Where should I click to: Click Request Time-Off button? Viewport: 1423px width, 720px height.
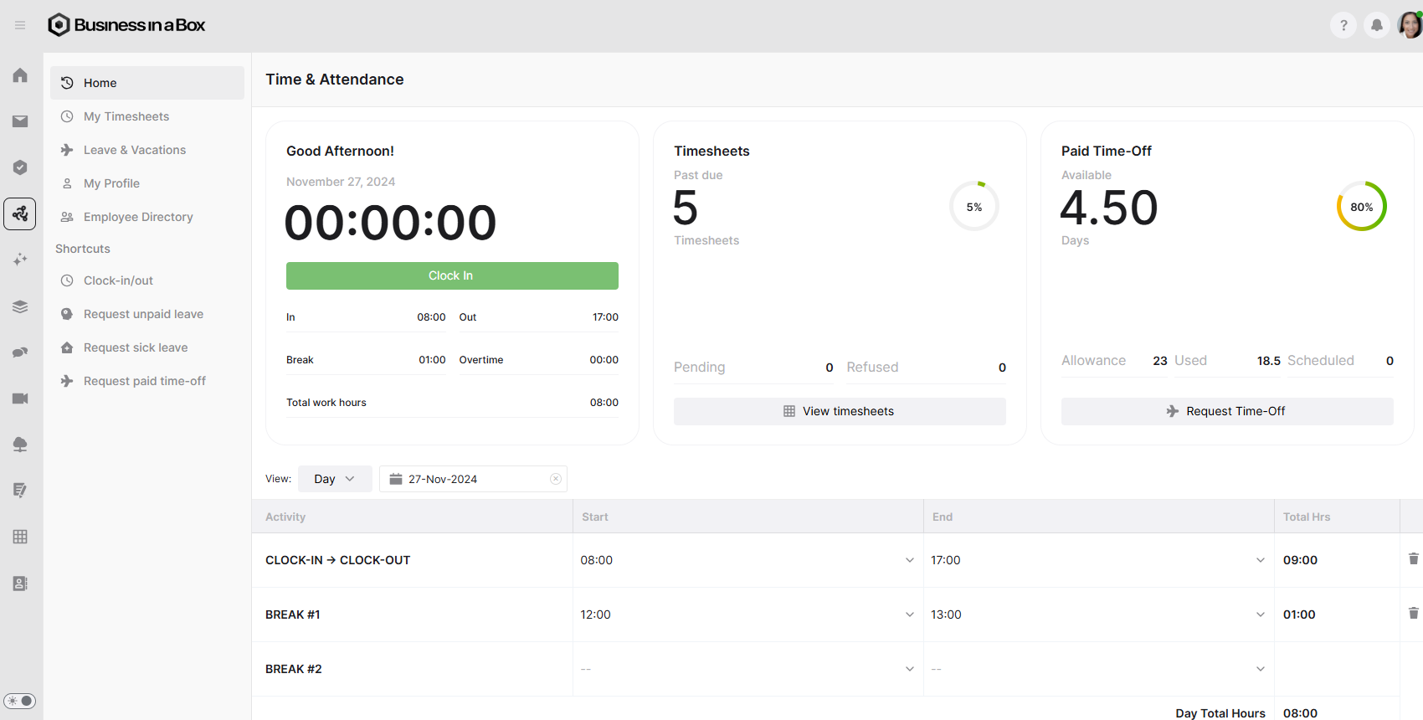(1227, 411)
